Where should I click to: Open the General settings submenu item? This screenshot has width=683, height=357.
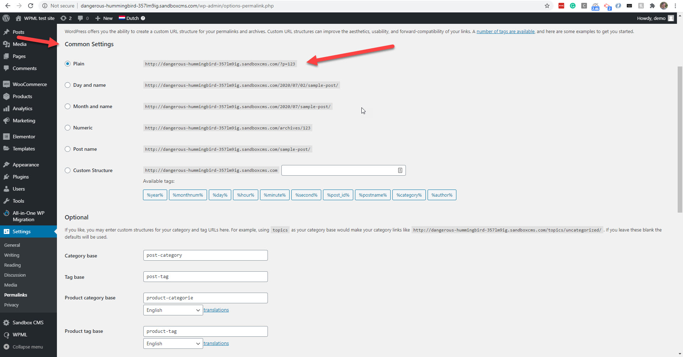pos(12,245)
